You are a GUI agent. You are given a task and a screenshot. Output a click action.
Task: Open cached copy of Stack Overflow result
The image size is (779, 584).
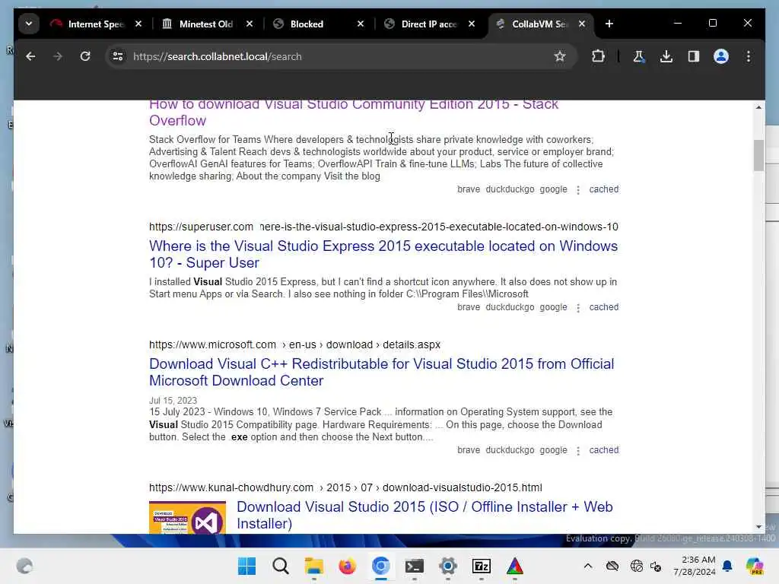coord(603,189)
